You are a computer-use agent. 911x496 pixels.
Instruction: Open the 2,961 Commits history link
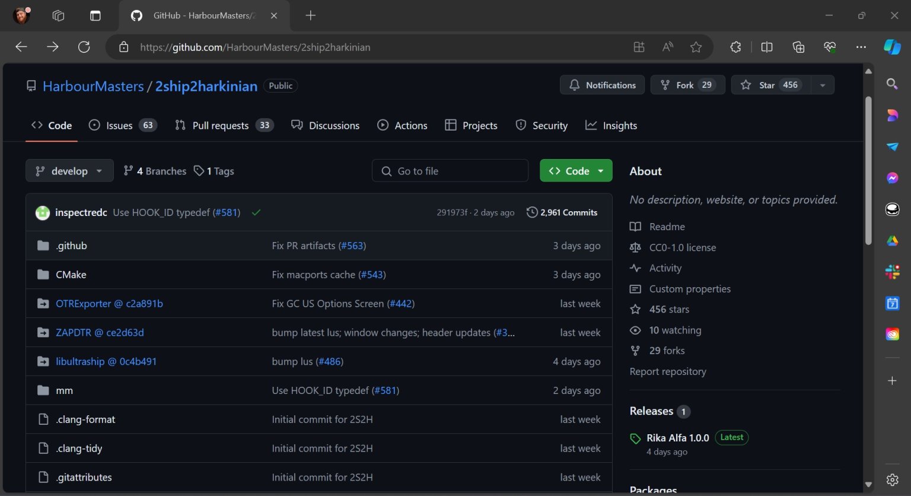pos(562,212)
